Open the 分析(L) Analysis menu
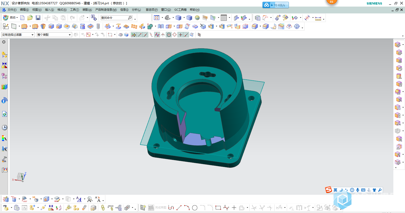This screenshot has width=405, height=213. [x=136, y=10]
